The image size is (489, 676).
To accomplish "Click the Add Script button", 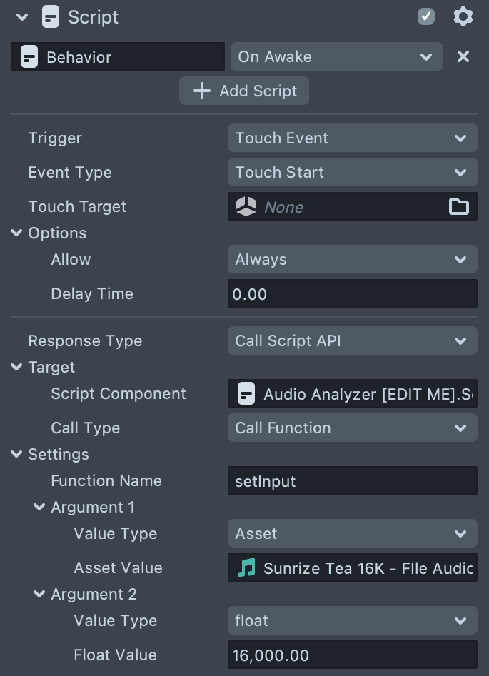I will 244,91.
